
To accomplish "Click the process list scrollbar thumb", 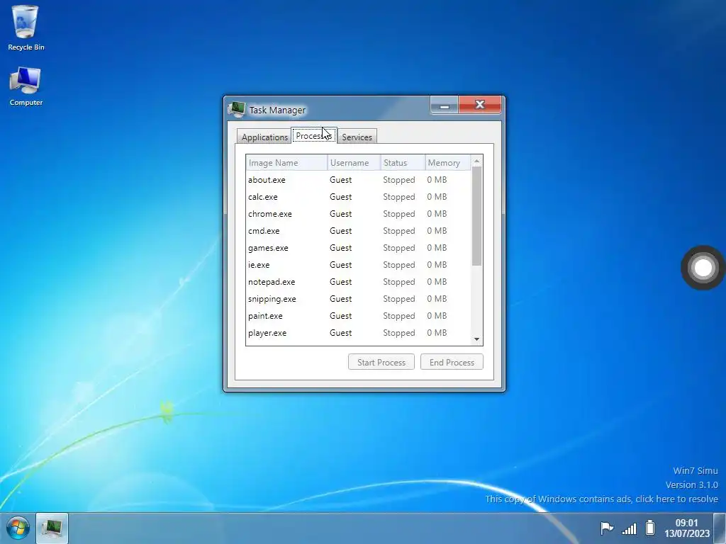I will [x=477, y=216].
